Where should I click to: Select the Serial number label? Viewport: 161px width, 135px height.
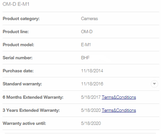(x=17, y=58)
